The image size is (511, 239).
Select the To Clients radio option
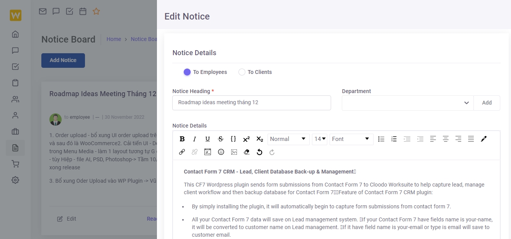242,72
